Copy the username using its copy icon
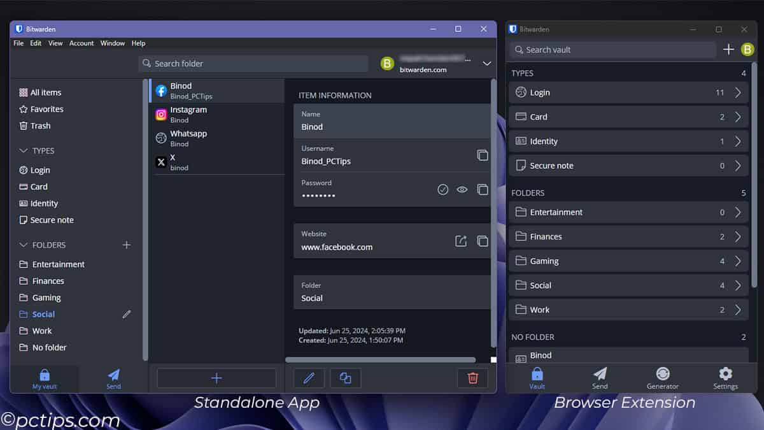The width and height of the screenshot is (764, 430). click(x=482, y=155)
